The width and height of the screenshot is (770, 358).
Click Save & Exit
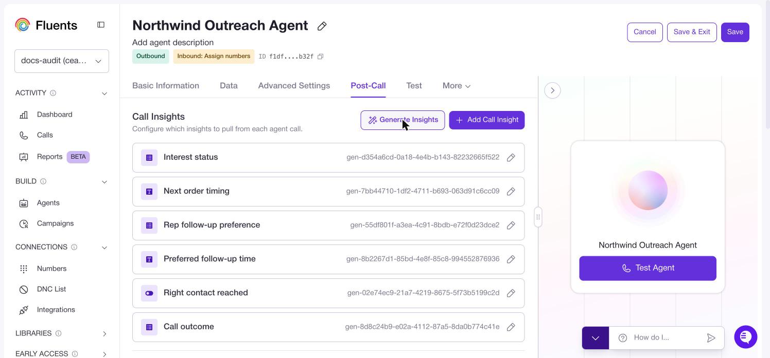692,32
